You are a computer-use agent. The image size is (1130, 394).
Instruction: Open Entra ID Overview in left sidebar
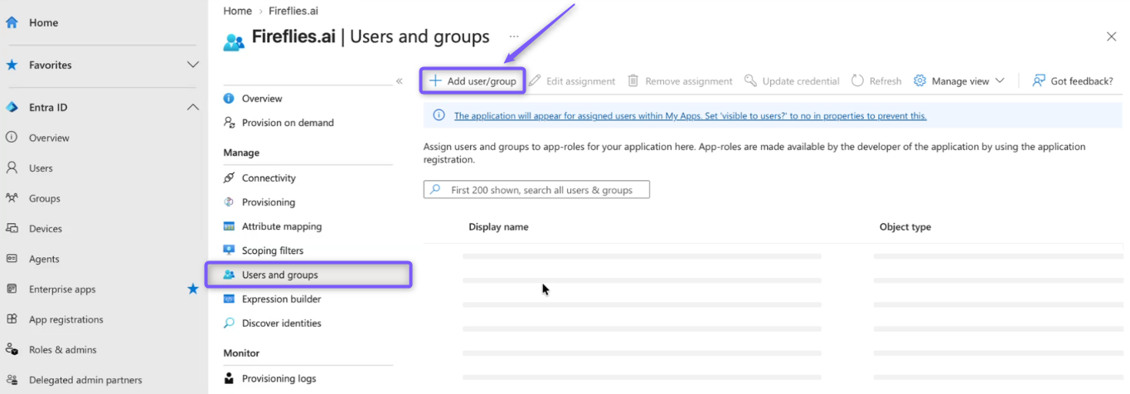pos(49,138)
